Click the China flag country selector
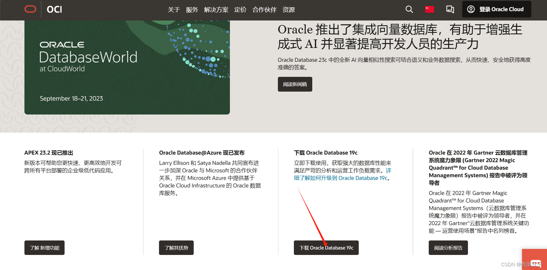547x270 pixels. [x=430, y=9]
